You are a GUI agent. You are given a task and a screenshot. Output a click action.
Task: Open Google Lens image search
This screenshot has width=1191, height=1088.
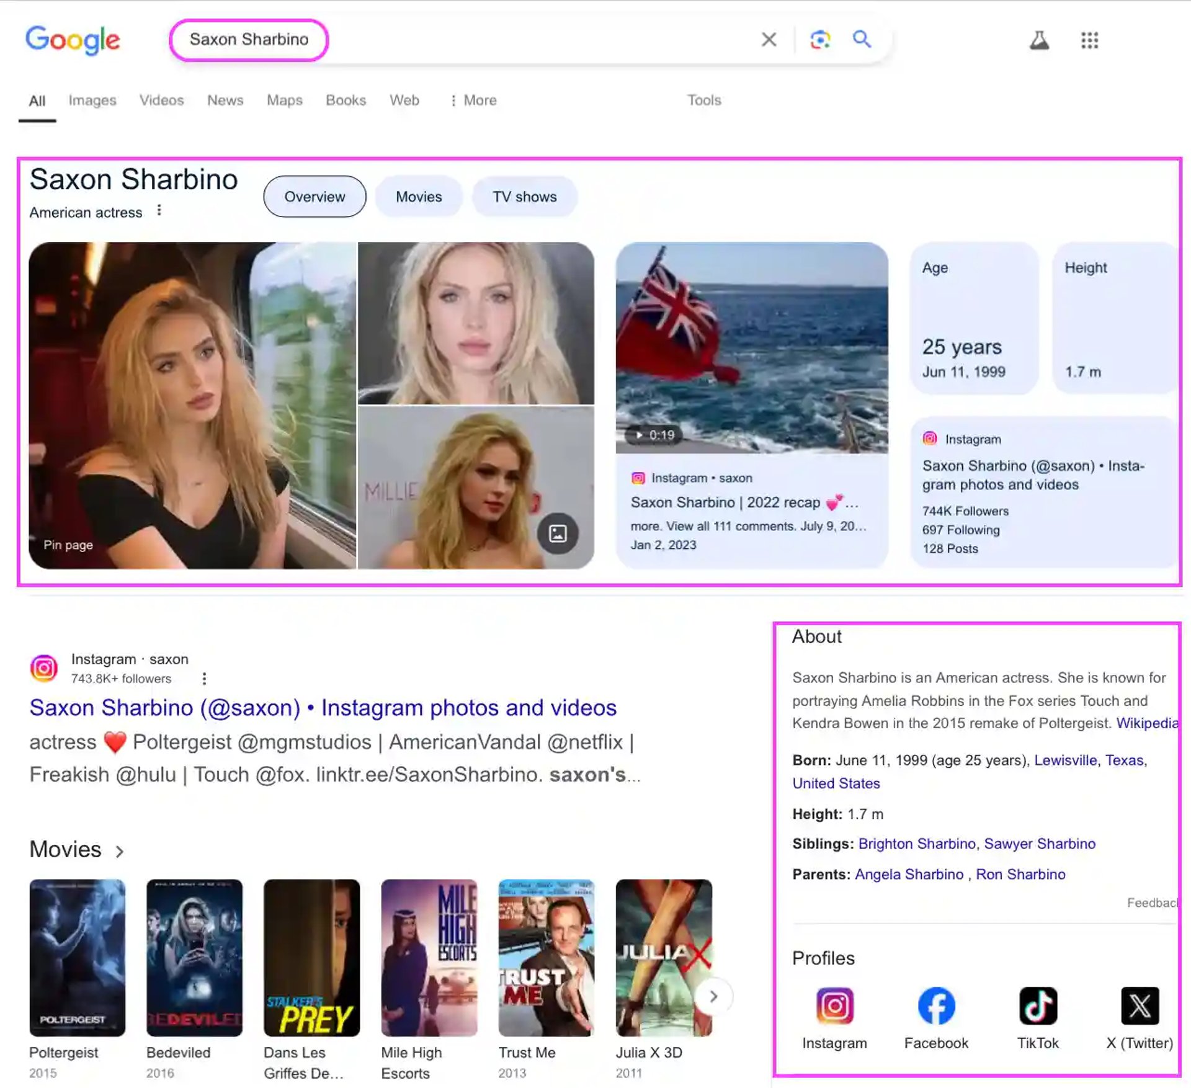pos(819,40)
